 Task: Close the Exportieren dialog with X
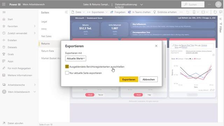tap(156, 46)
